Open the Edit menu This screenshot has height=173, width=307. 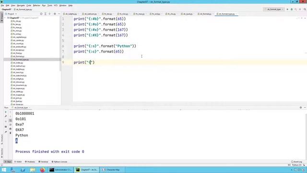click(8, 5)
